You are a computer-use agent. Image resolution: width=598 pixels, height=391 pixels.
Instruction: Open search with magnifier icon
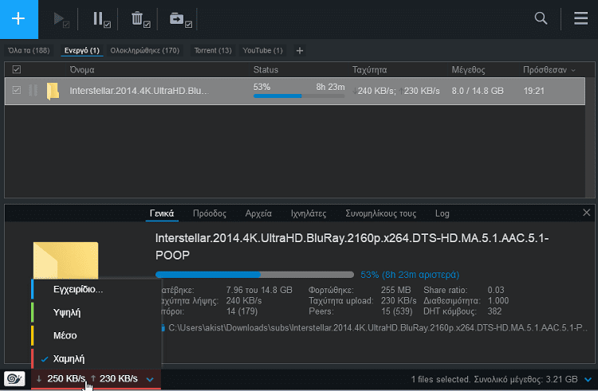pyautogui.click(x=541, y=18)
